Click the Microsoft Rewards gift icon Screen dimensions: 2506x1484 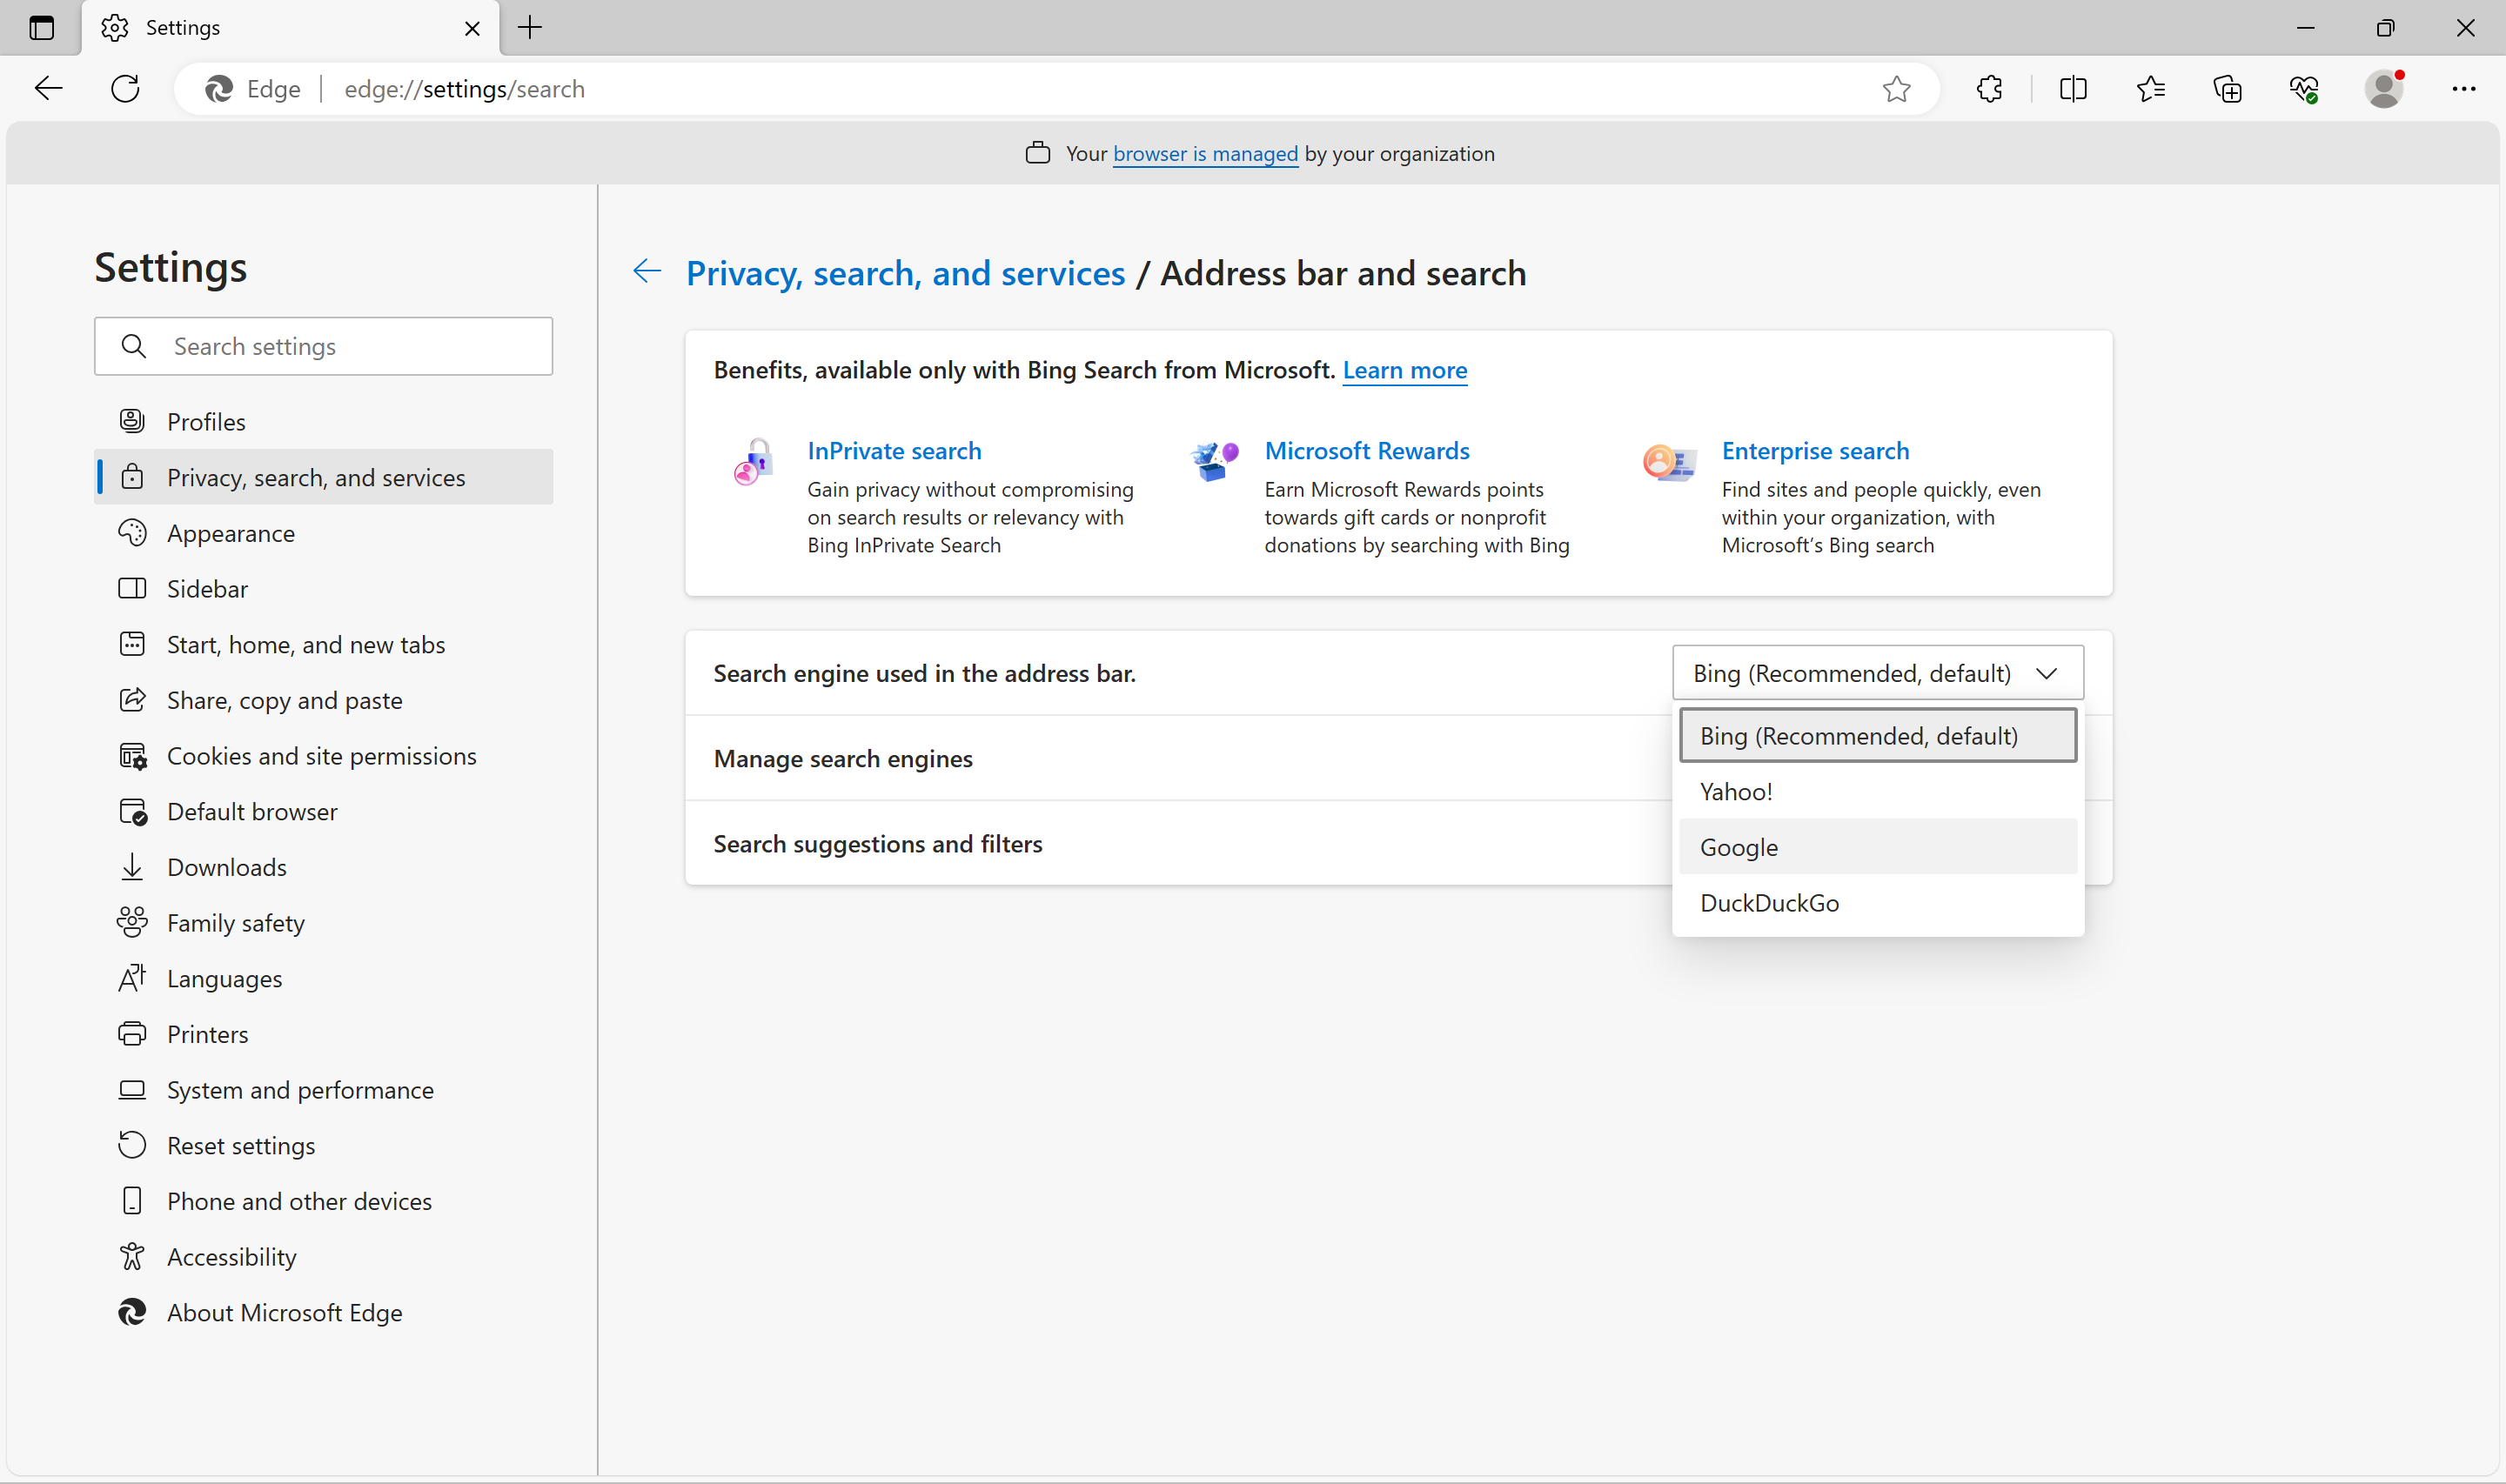pos(1214,461)
